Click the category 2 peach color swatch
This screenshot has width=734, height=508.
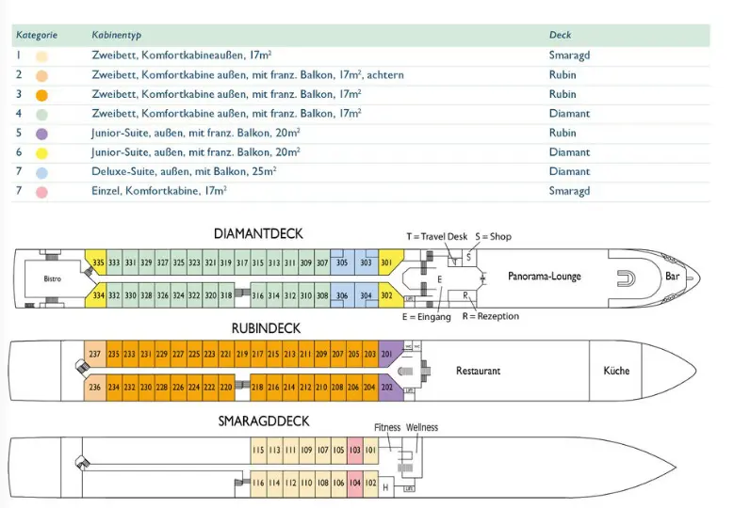click(x=41, y=76)
